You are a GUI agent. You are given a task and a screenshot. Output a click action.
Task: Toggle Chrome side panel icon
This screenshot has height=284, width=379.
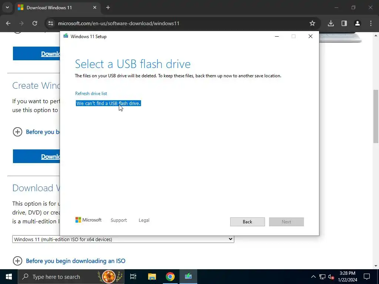point(344,23)
